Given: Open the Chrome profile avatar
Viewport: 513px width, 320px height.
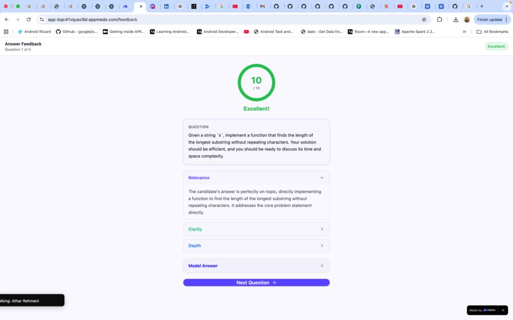Looking at the screenshot, I should coord(467,20).
